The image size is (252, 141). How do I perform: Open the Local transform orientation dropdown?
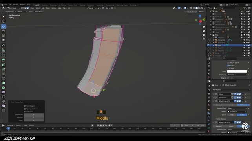click(91, 8)
